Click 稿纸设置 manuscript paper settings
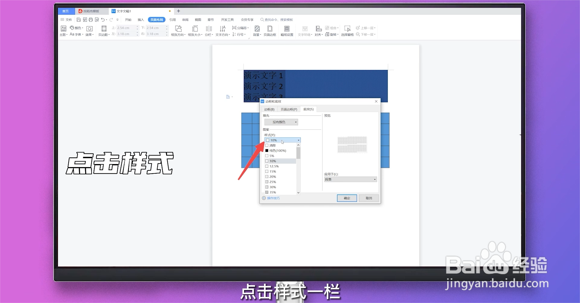Image resolution: width=580 pixels, height=303 pixels. [x=287, y=31]
